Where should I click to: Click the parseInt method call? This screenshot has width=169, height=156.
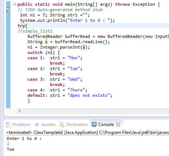click(x=70, y=47)
